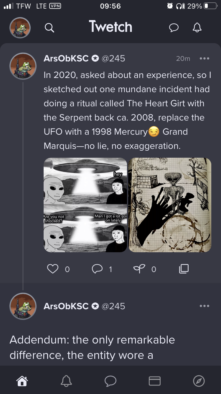Open the compass explore tab
This screenshot has height=394, width=221.
[x=199, y=381]
